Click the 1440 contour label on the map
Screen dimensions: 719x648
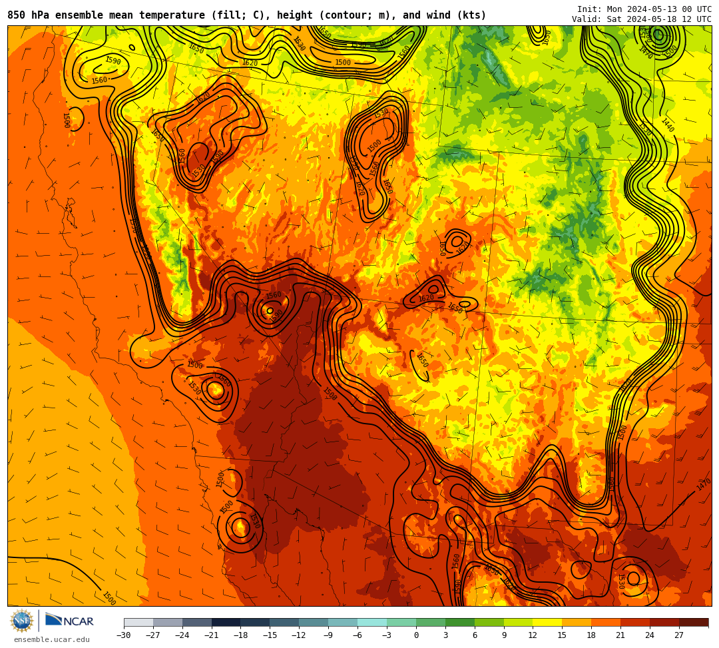click(x=668, y=125)
